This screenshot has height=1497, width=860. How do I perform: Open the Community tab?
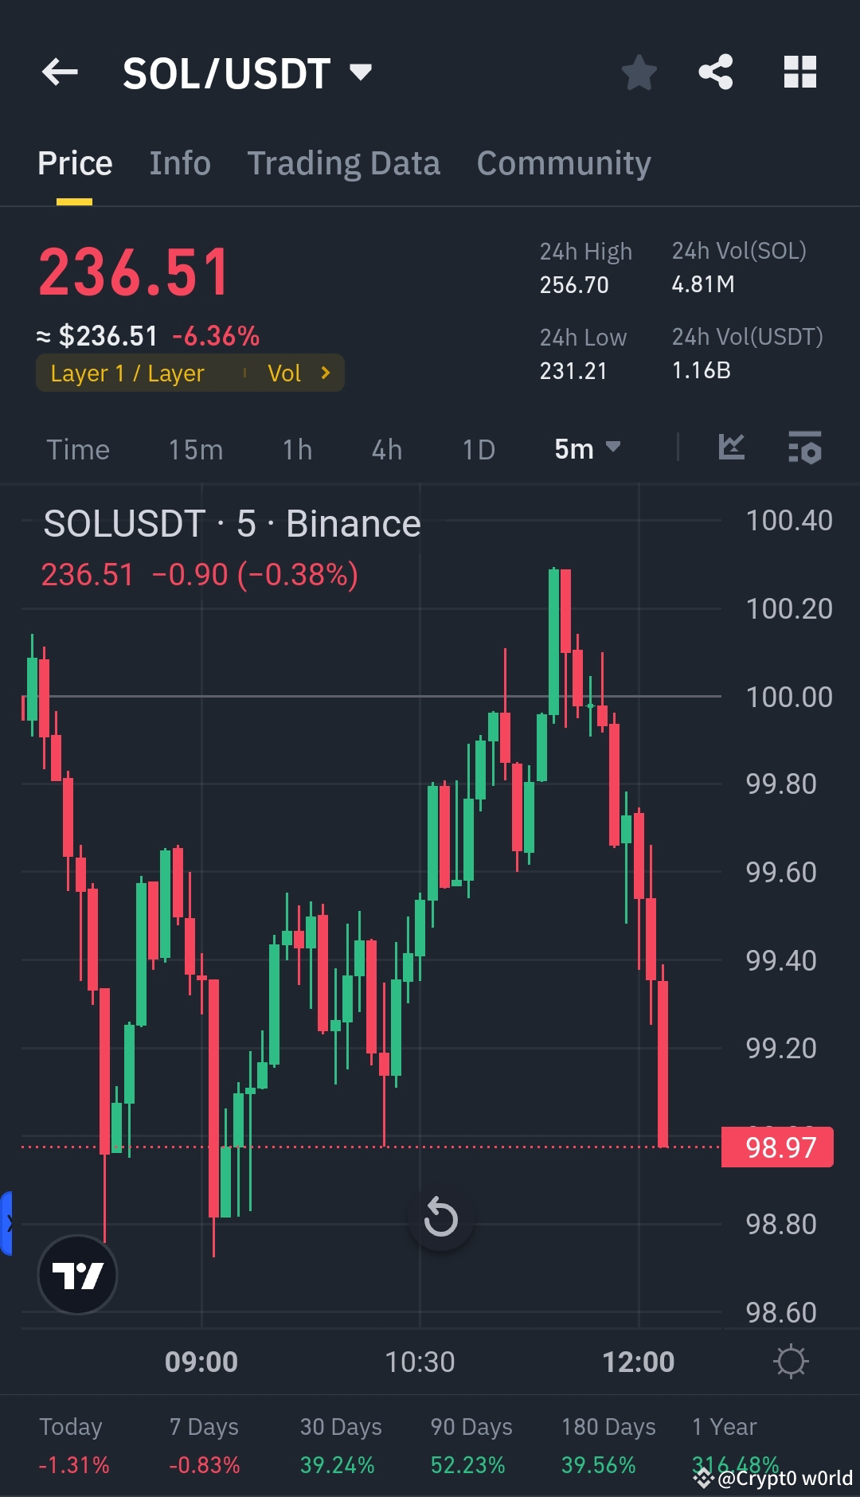(x=563, y=162)
